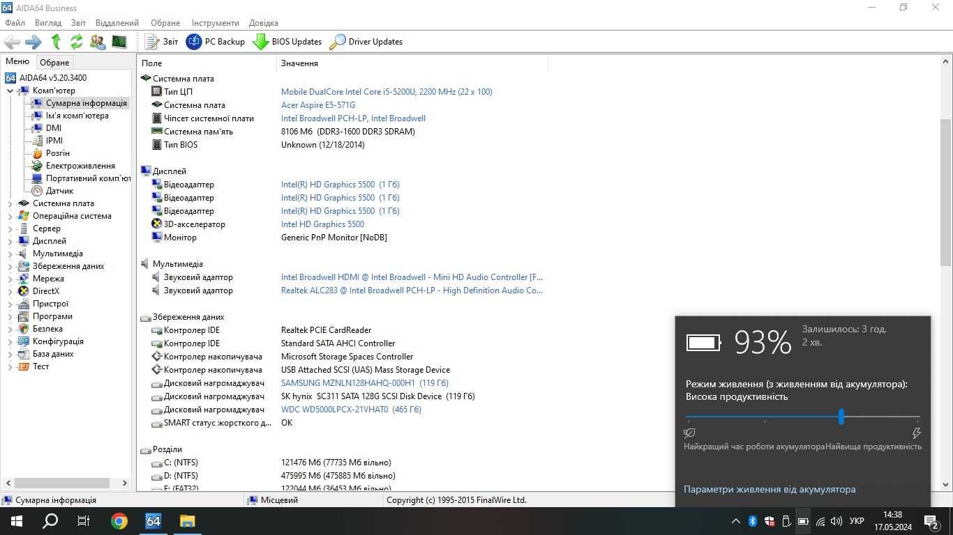Viewport: 953px width, 535px height.
Task: Expand the Сервер tree node
Action: [x=10, y=228]
